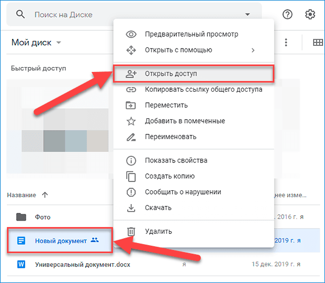Open the settings gear icon
The width and height of the screenshot is (325, 283).
click(x=310, y=14)
